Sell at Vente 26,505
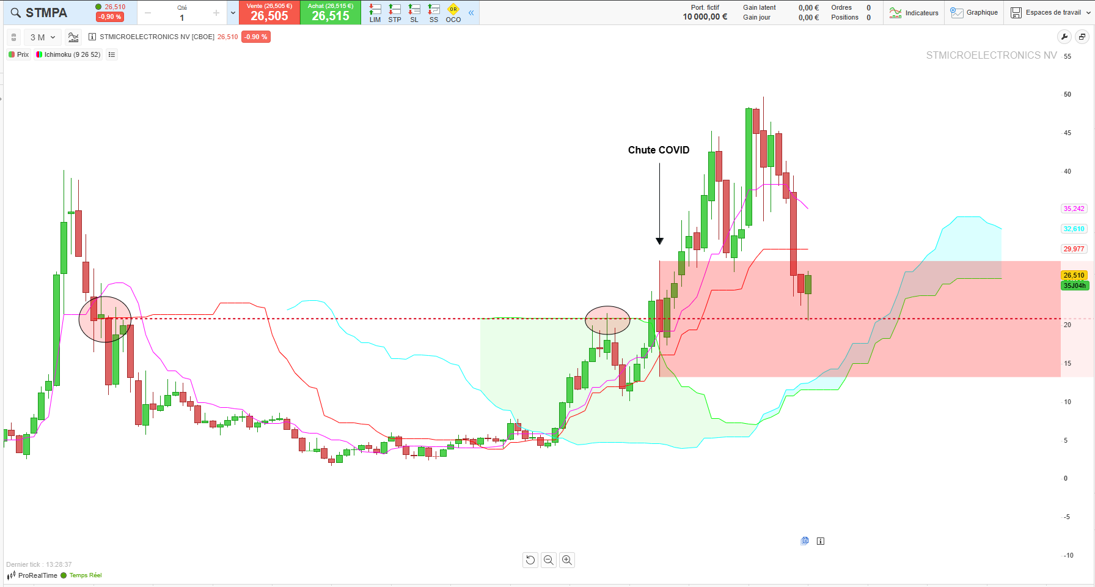This screenshot has width=1095, height=587. point(269,13)
